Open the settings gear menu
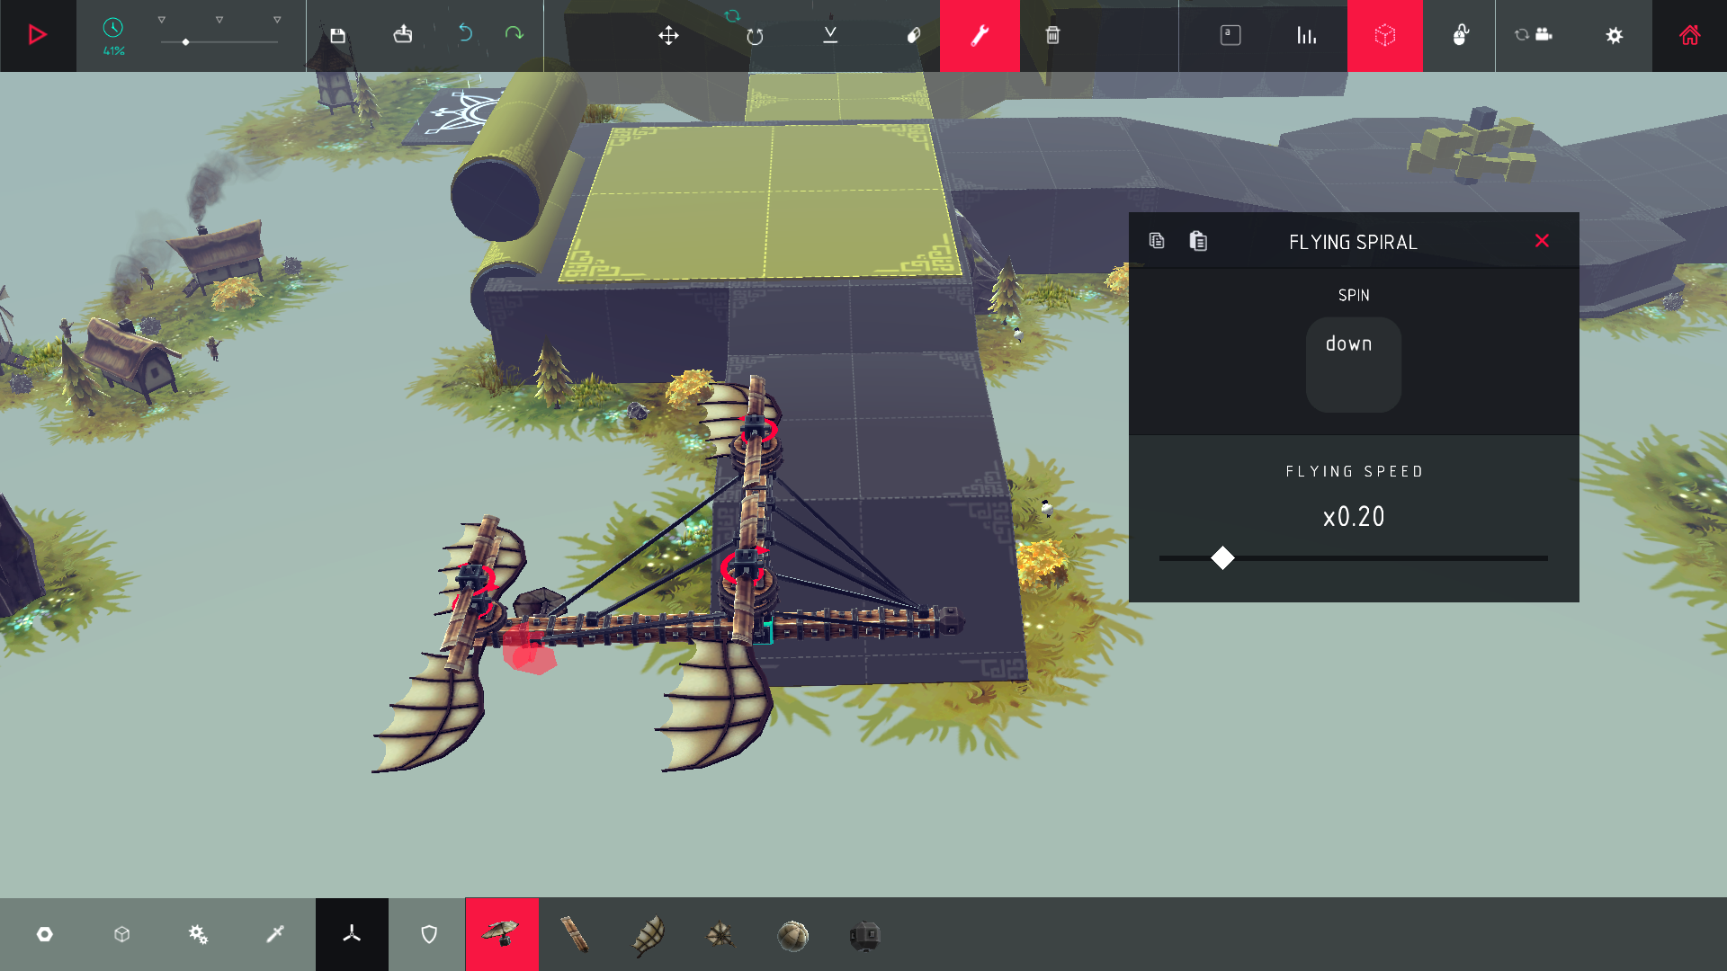 [1615, 35]
